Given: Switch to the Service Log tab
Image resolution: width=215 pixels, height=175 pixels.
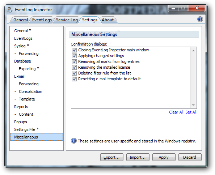Looking at the screenshot, I should coord(67,20).
